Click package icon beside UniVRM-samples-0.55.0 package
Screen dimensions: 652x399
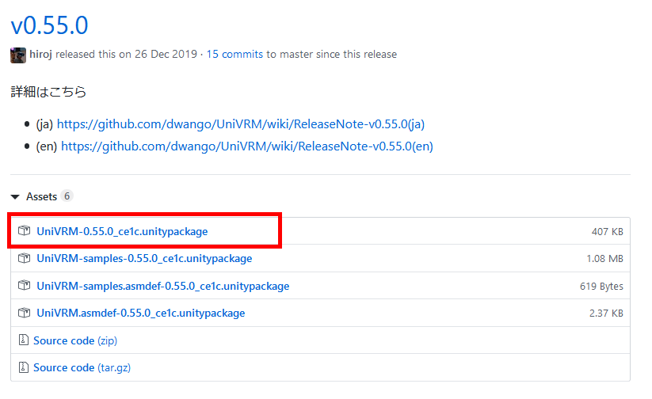(24, 258)
